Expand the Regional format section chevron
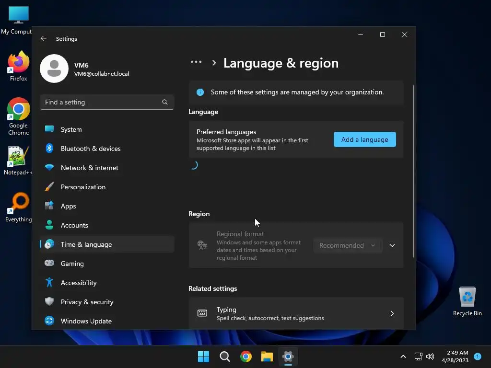The height and width of the screenshot is (368, 491). 392,245
